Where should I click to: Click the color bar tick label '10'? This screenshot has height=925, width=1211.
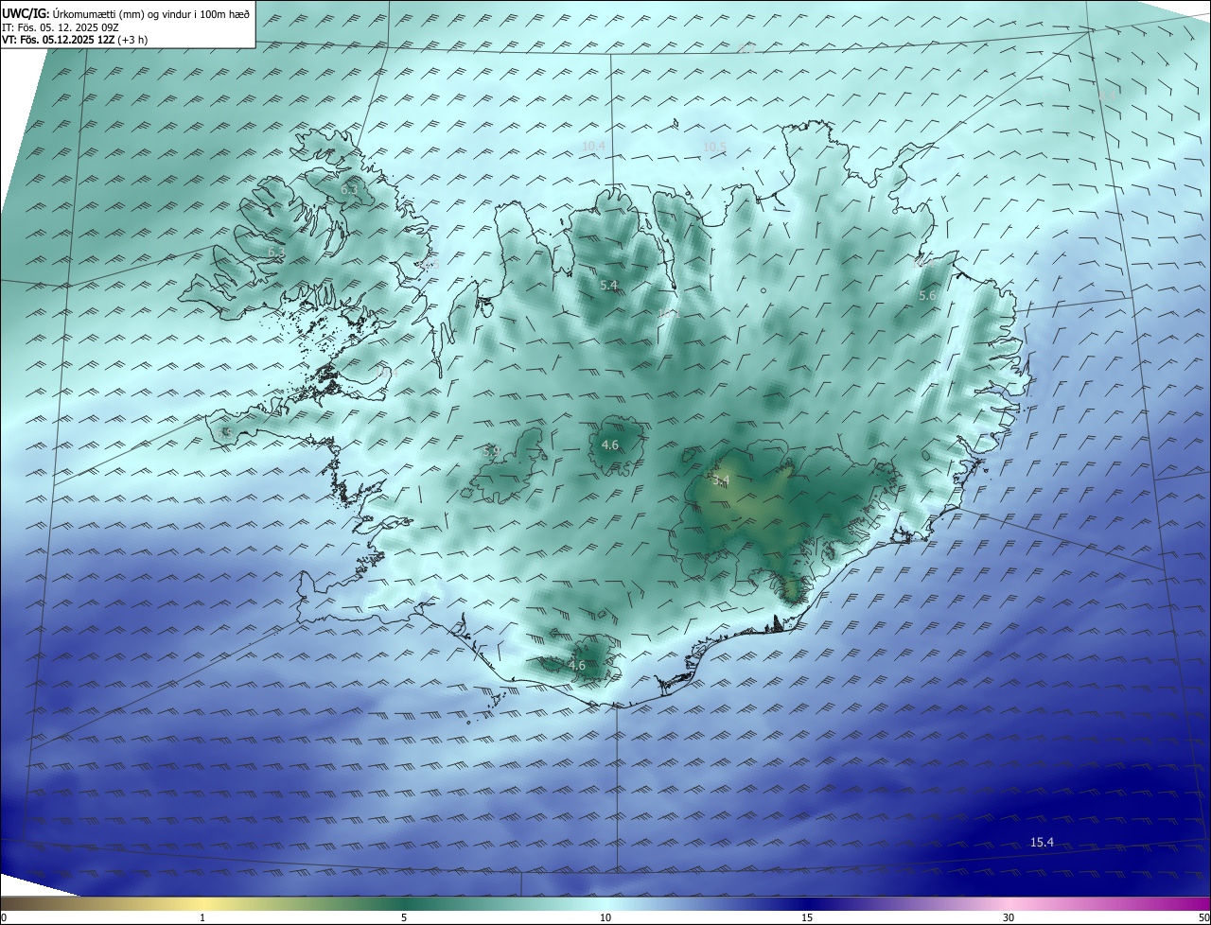tap(605, 917)
